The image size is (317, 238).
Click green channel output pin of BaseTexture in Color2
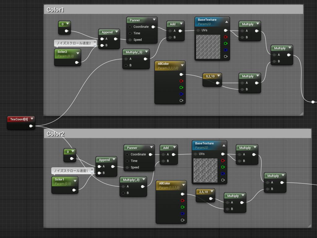pos(223,167)
